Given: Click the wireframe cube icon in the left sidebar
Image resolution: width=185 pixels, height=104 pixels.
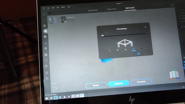Looking at the screenshot, I should (x=45, y=26).
